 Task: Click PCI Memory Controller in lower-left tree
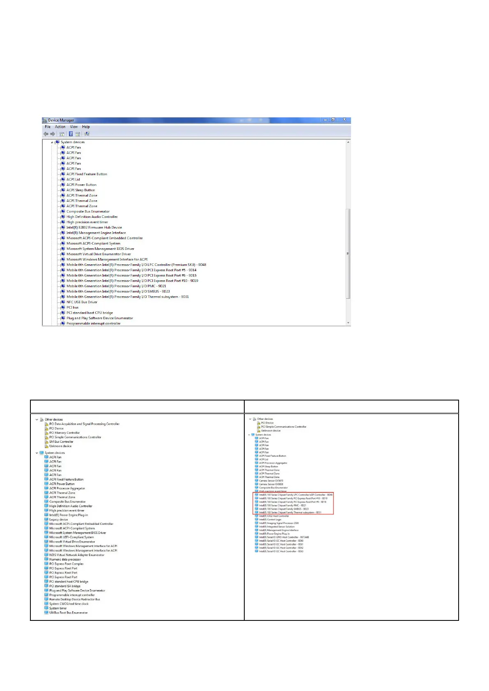64,433
